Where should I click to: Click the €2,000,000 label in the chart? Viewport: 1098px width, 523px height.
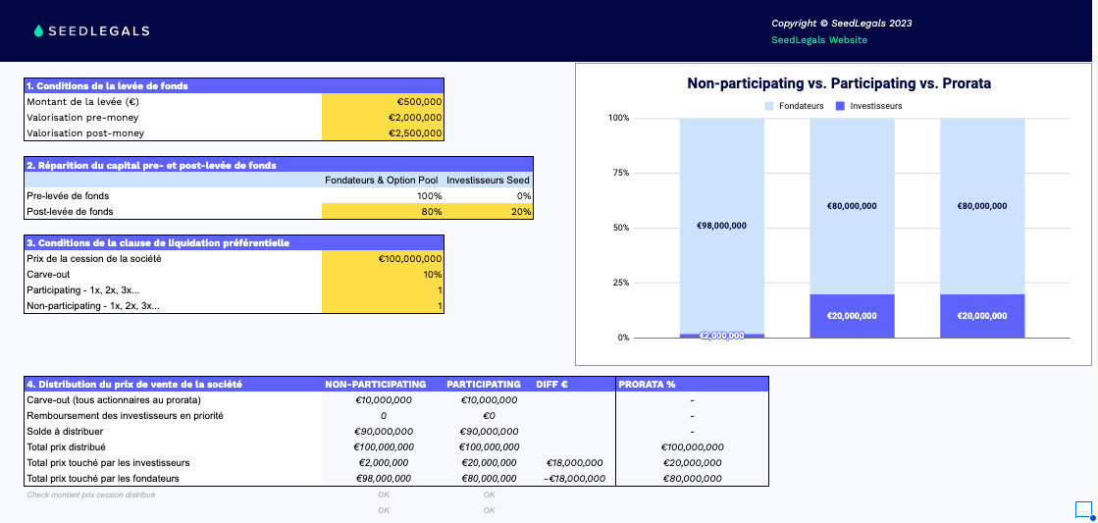721,336
